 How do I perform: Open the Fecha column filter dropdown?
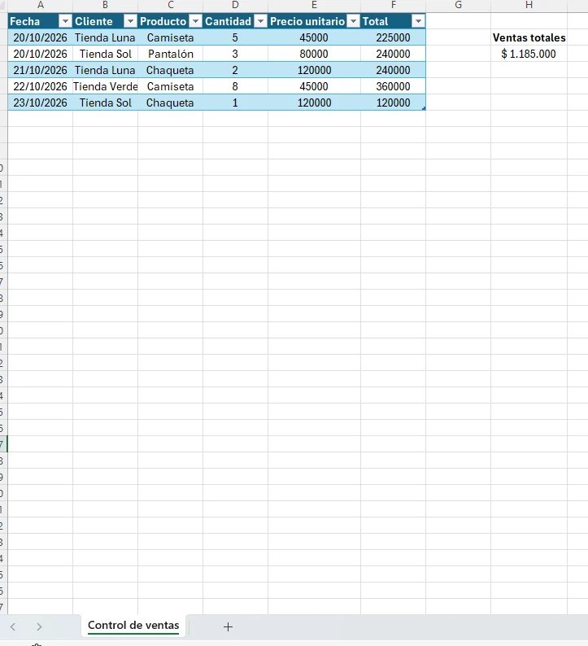65,21
